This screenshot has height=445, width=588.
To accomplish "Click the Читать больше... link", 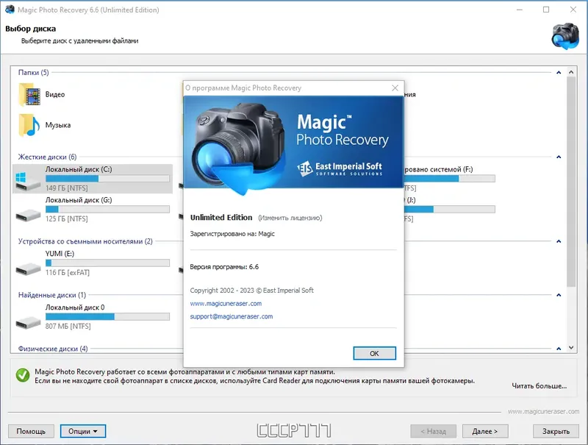I will pos(539,385).
